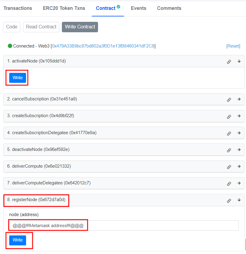Expand the deliverCompute section arrow
Screen dimensions: 246x254
click(239, 166)
